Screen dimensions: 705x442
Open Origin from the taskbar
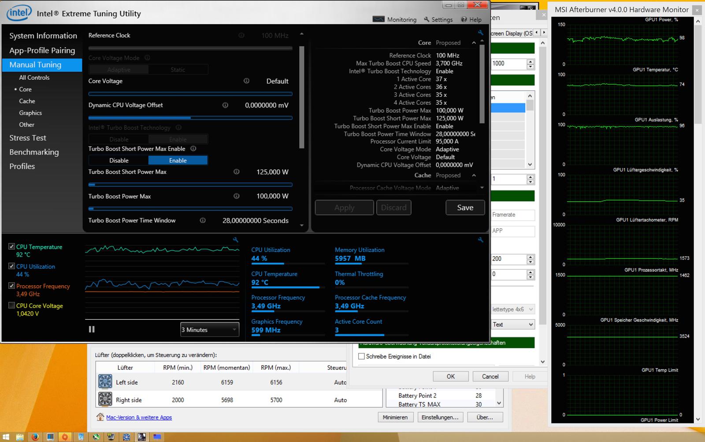(x=65, y=437)
